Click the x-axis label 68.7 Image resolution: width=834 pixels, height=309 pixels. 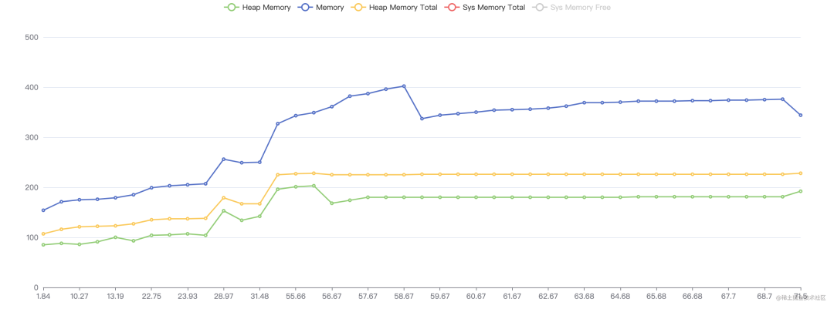point(764,296)
